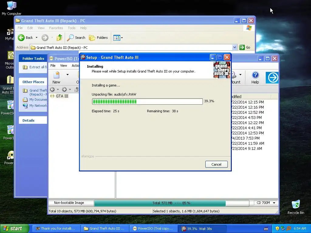This screenshot has width=311, height=233.
Task: Open the File menu in PowerISO
Action: pos(53,66)
